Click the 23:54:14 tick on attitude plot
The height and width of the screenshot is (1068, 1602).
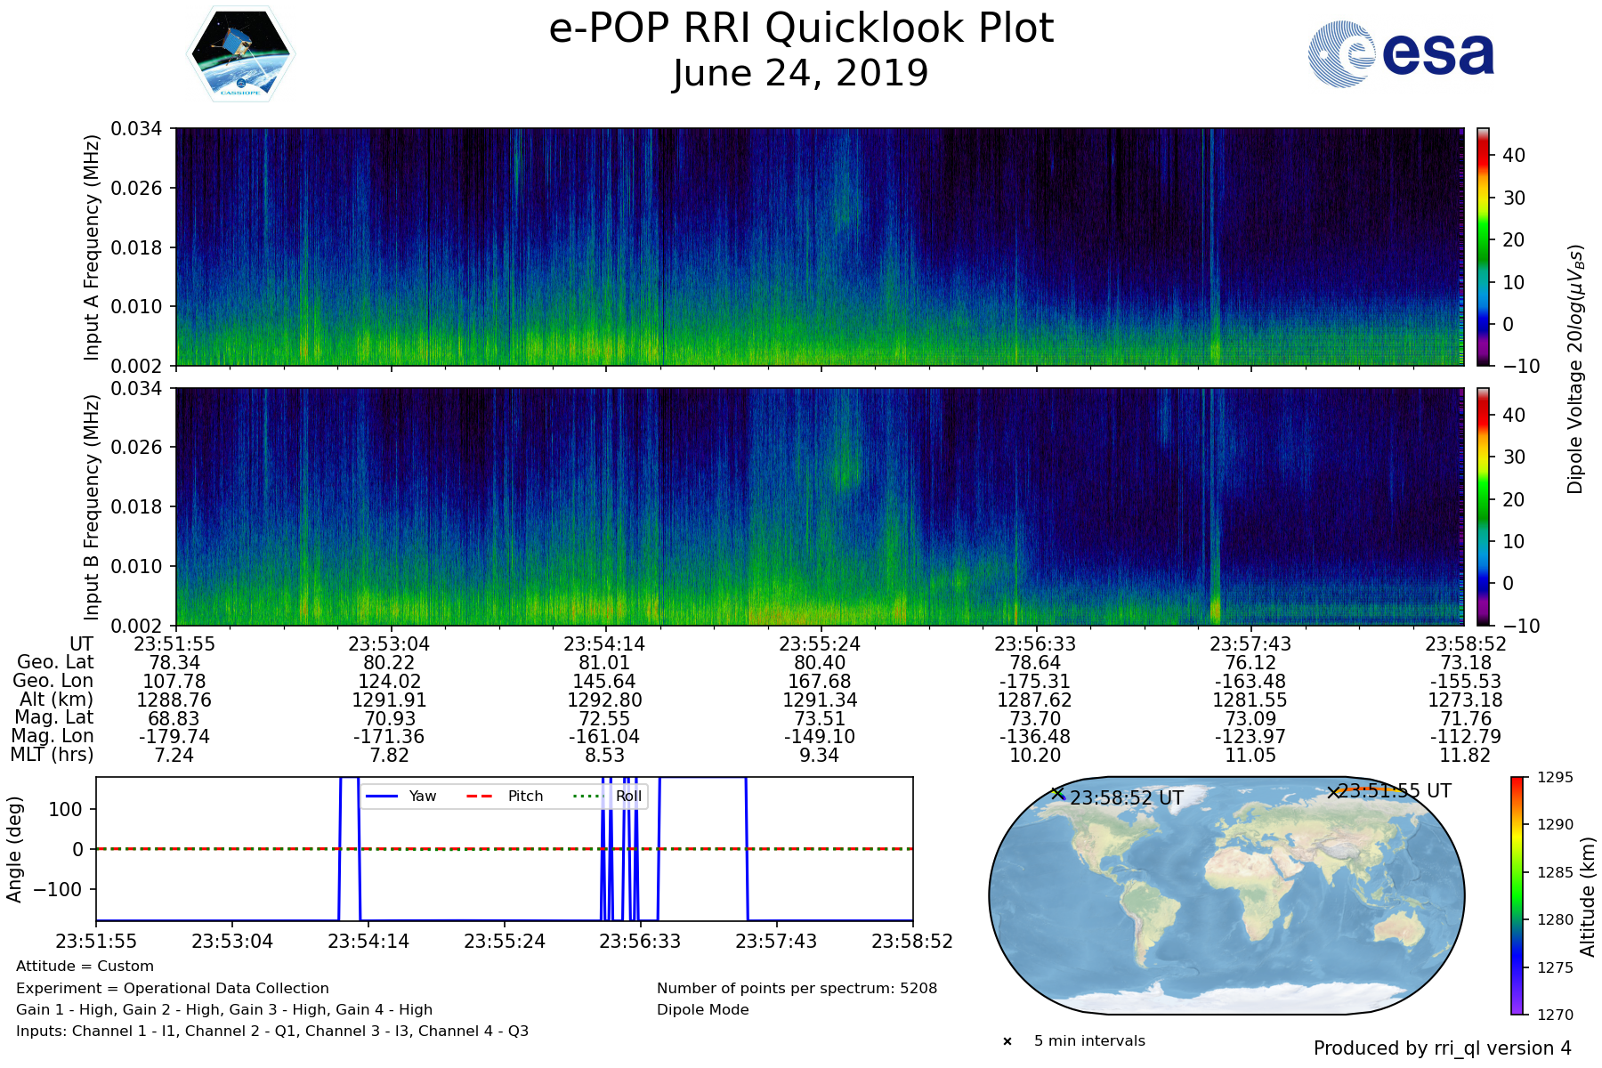point(368,942)
